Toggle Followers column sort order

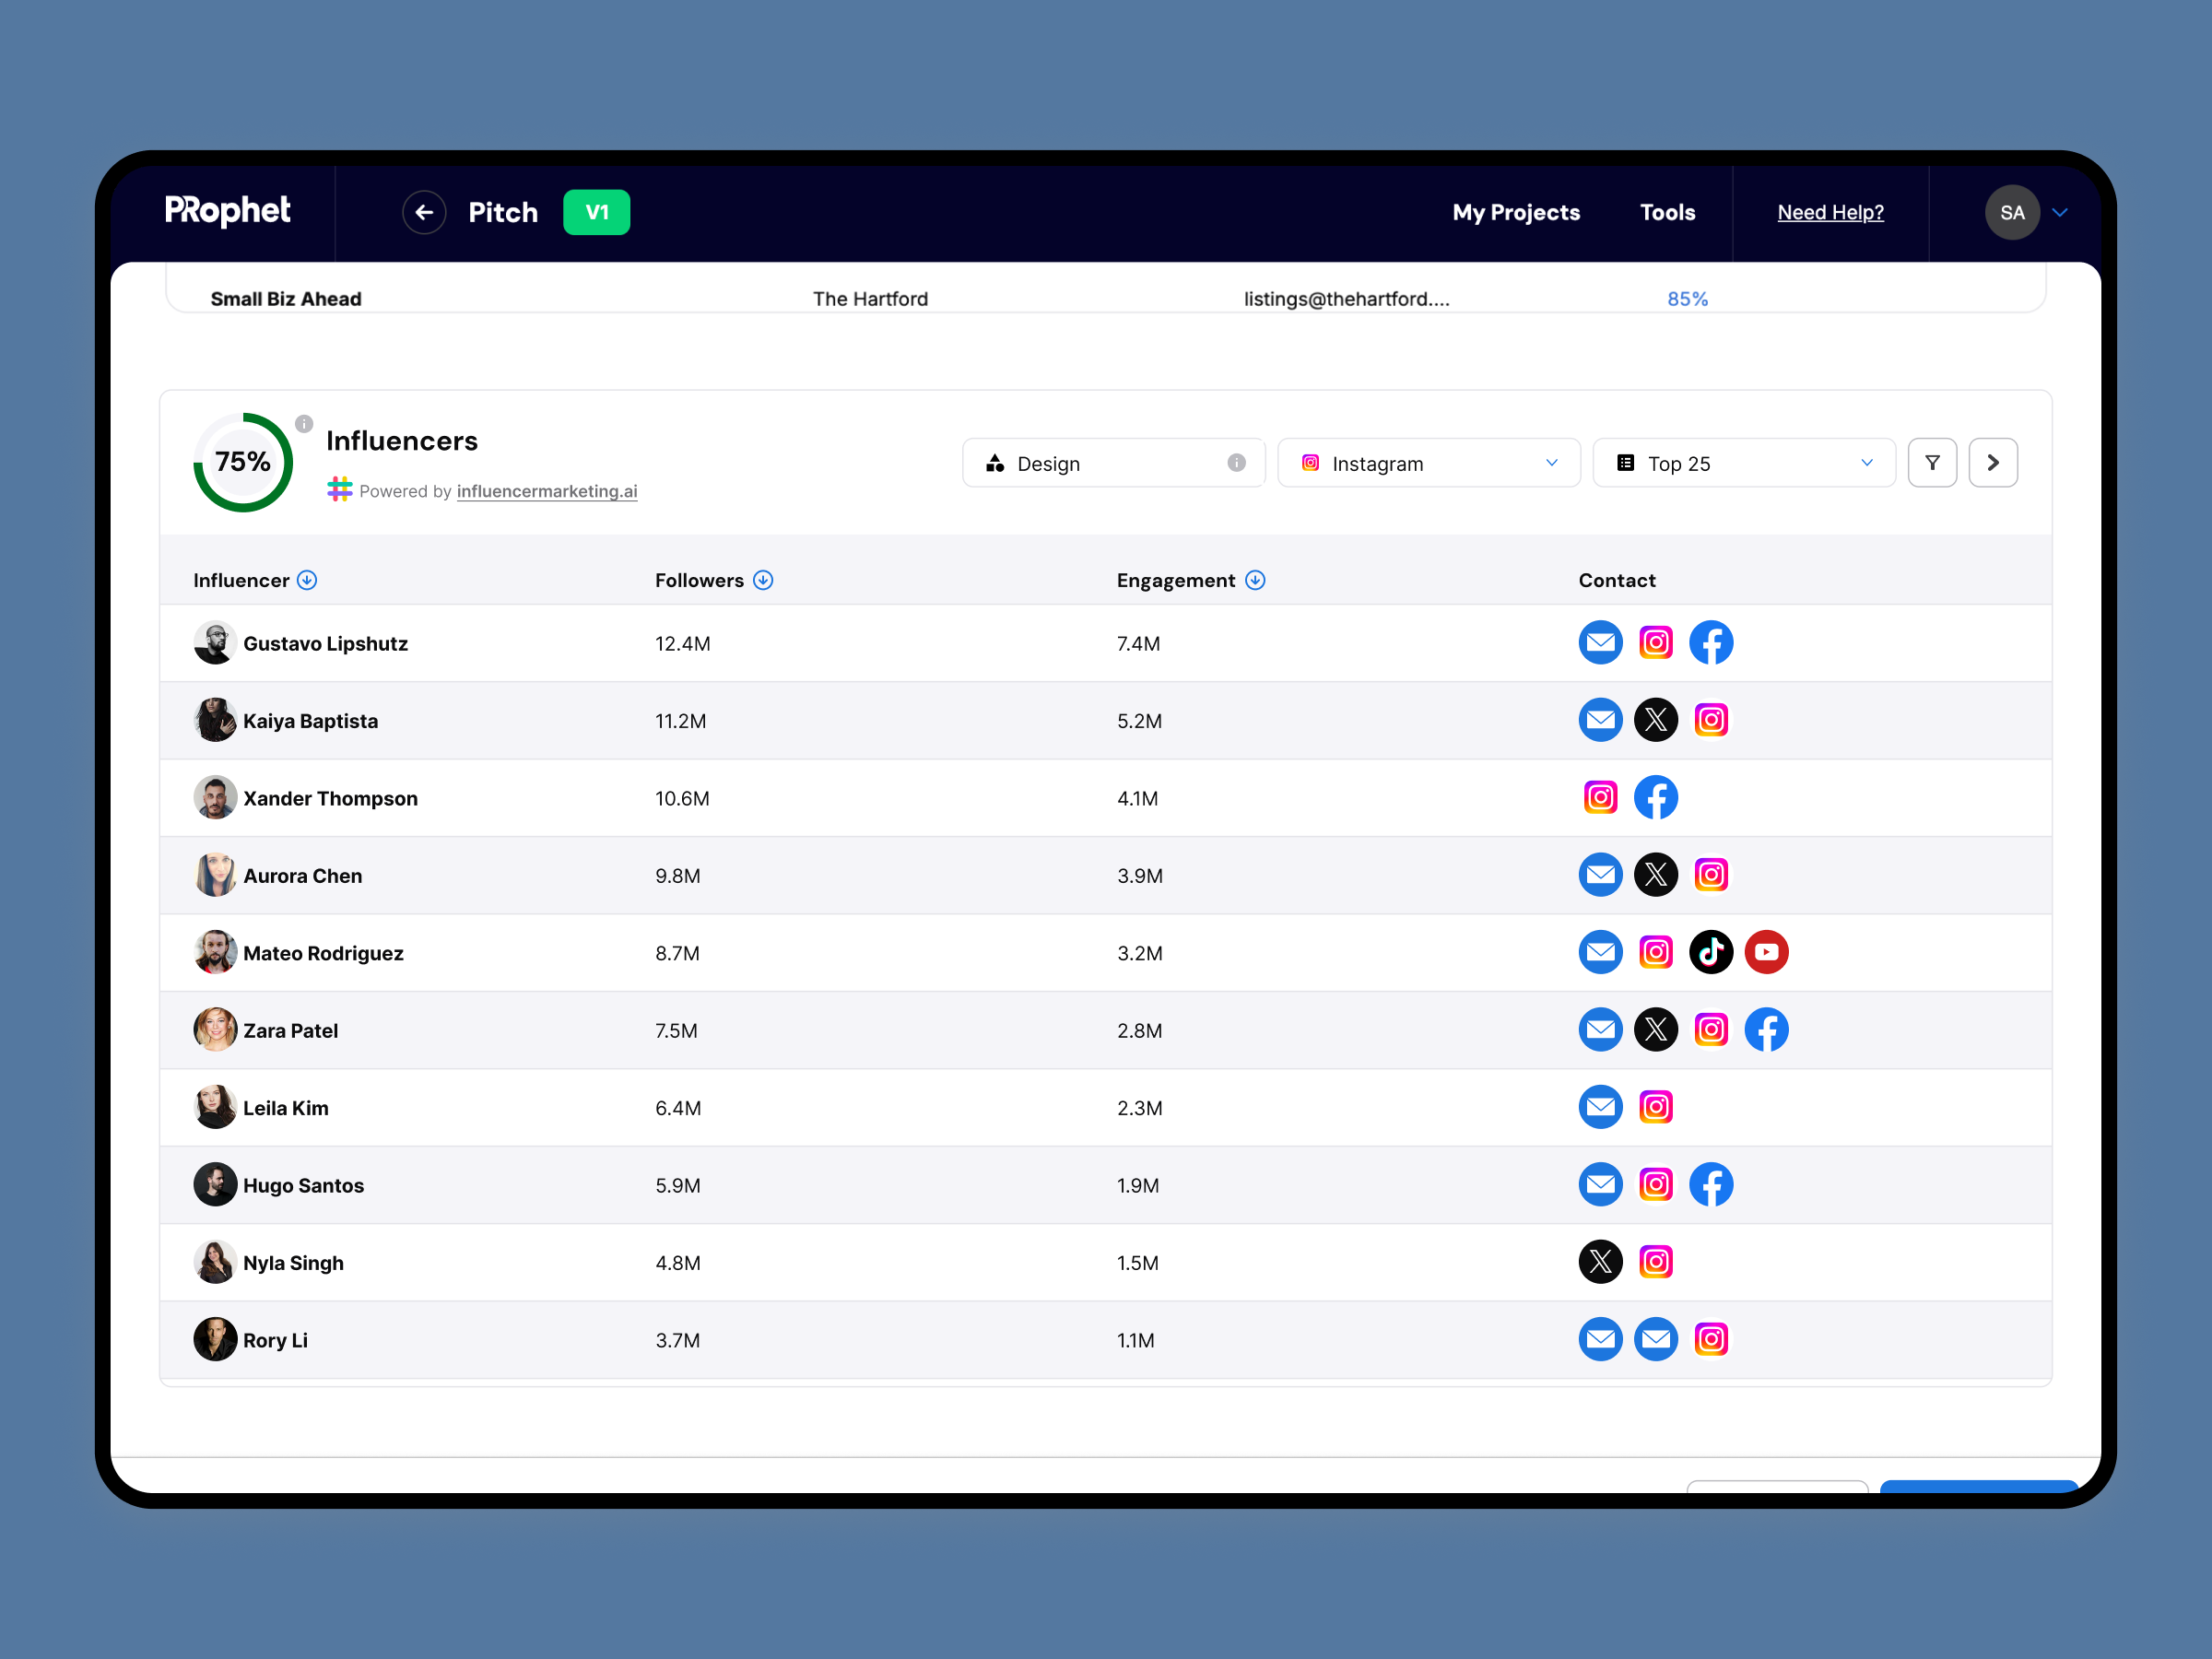pos(763,580)
